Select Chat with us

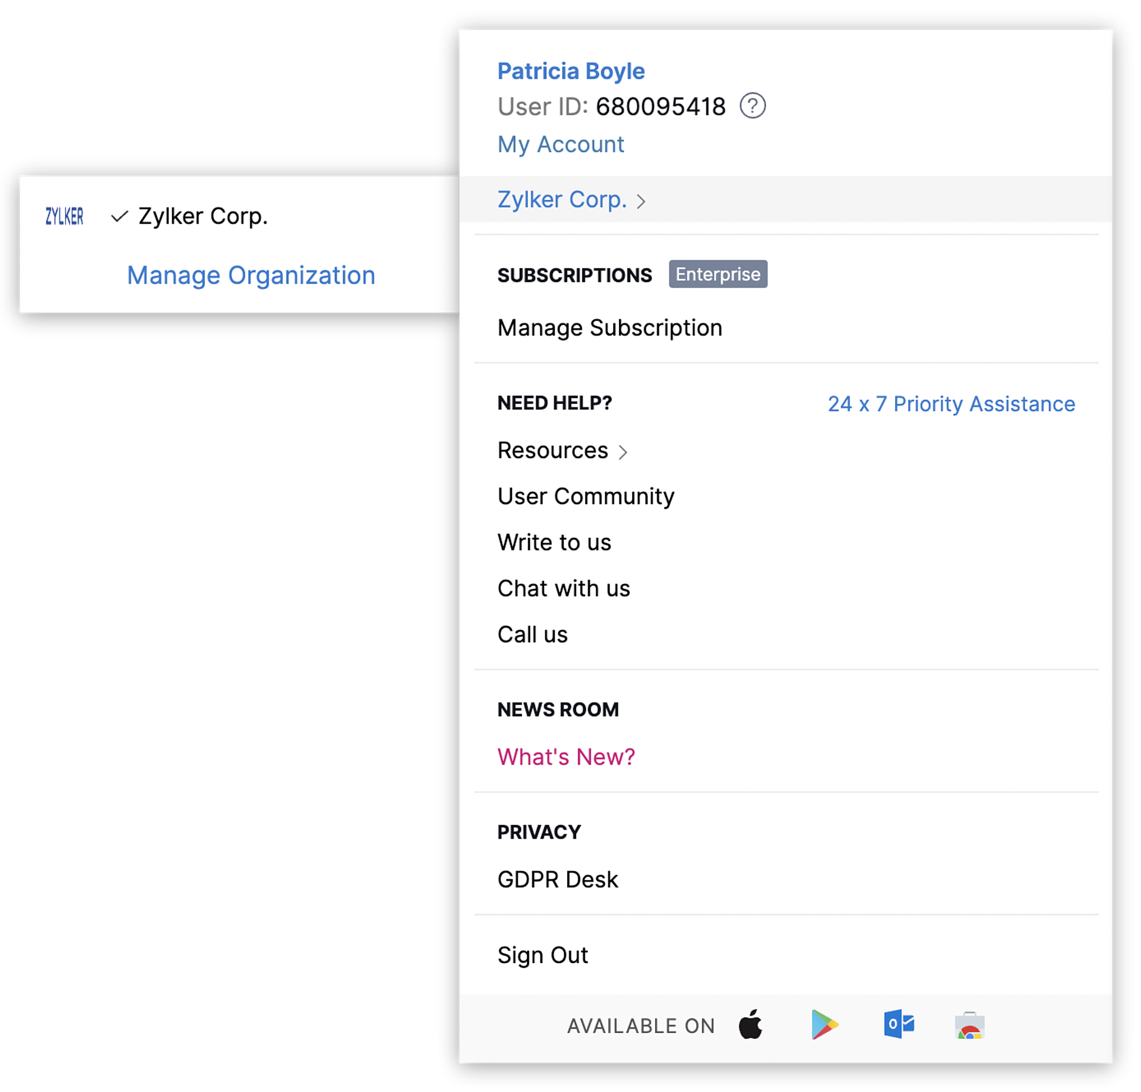pyautogui.click(x=563, y=588)
